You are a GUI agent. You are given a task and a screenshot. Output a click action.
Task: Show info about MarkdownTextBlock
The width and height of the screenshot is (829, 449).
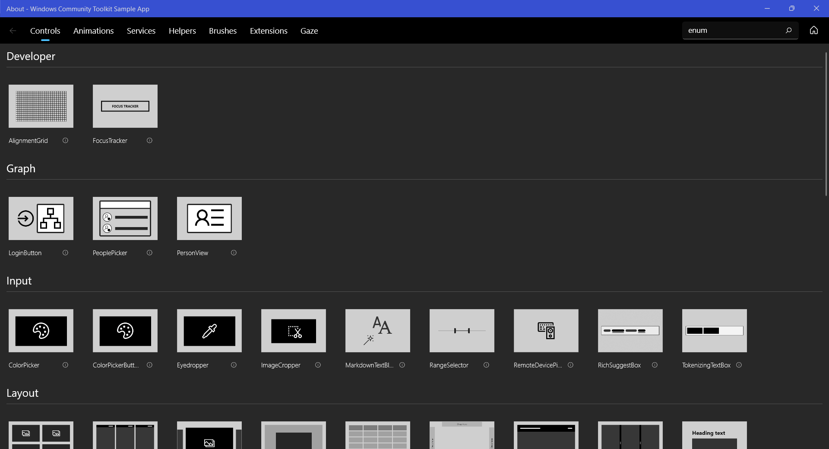coord(402,365)
